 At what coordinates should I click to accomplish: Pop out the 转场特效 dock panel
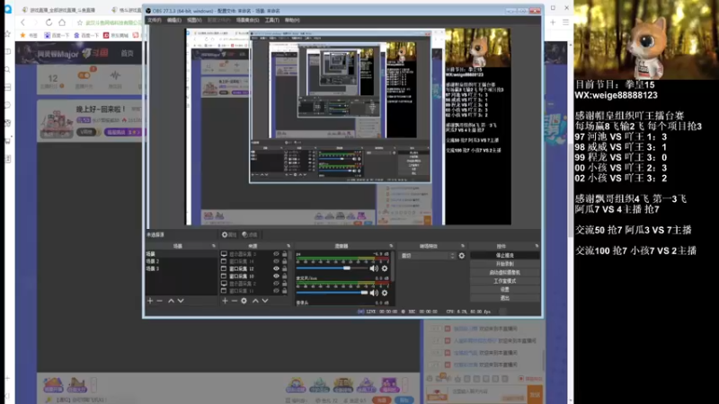(463, 246)
